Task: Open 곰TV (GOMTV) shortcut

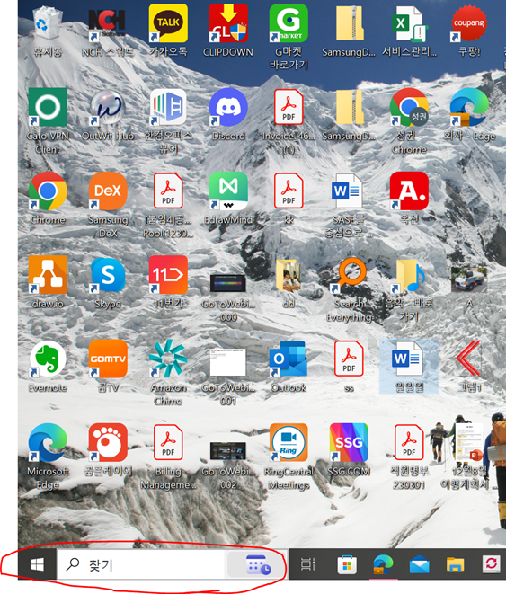Action: (x=108, y=359)
